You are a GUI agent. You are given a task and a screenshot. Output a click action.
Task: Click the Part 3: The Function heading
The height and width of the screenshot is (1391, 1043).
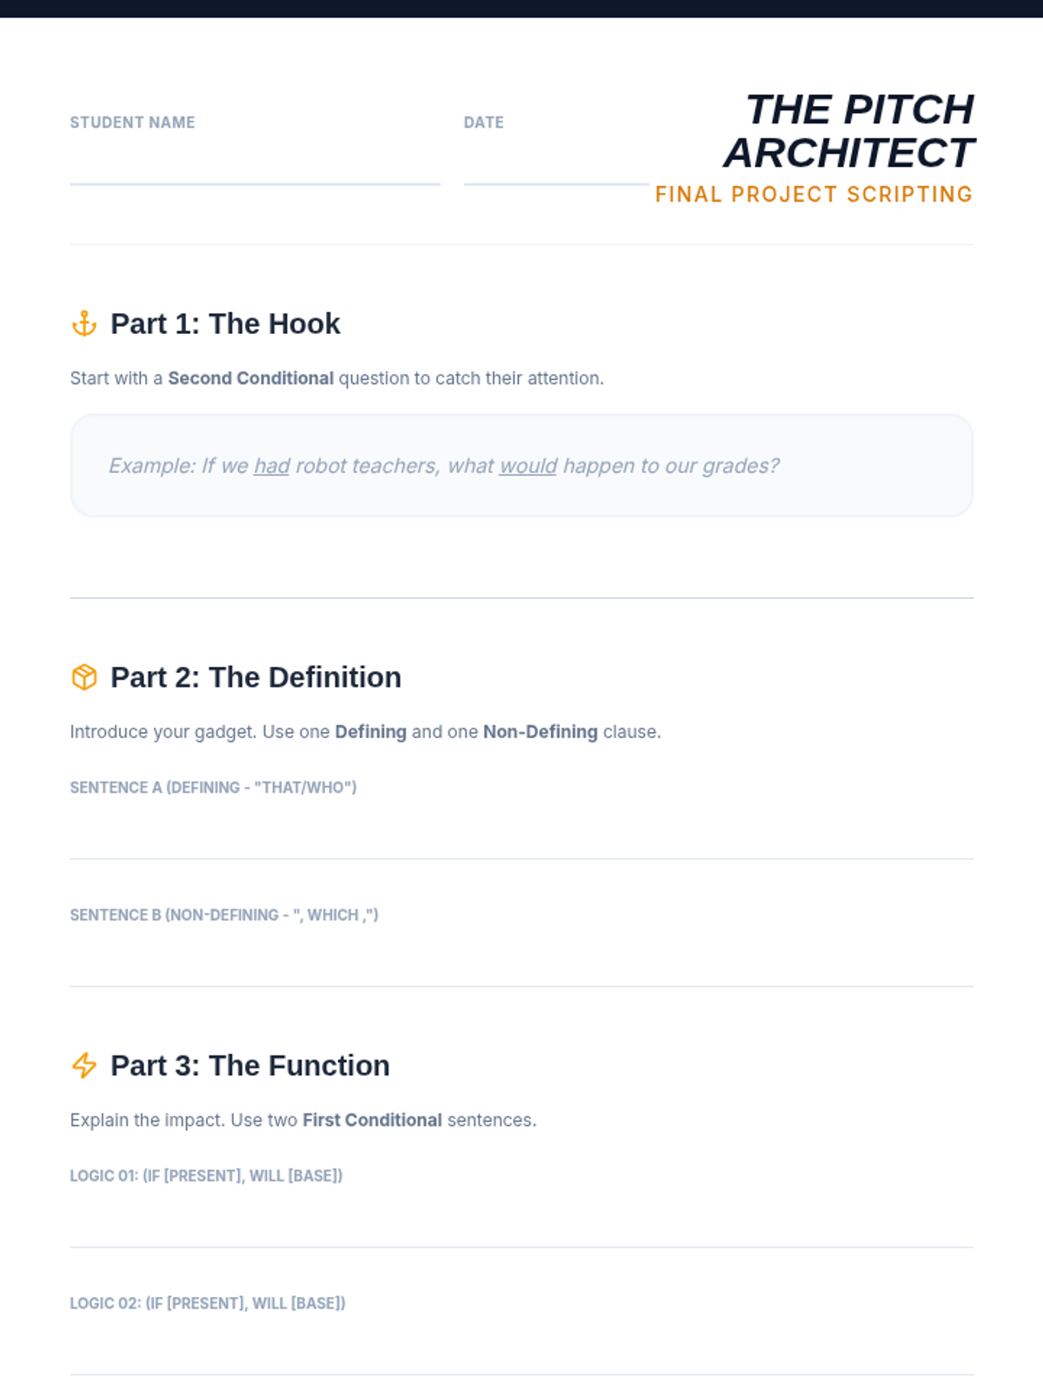point(250,1065)
